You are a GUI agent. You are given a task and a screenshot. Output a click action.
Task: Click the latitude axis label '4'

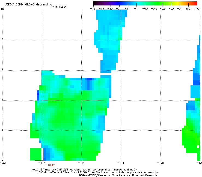click(x=2, y=99)
